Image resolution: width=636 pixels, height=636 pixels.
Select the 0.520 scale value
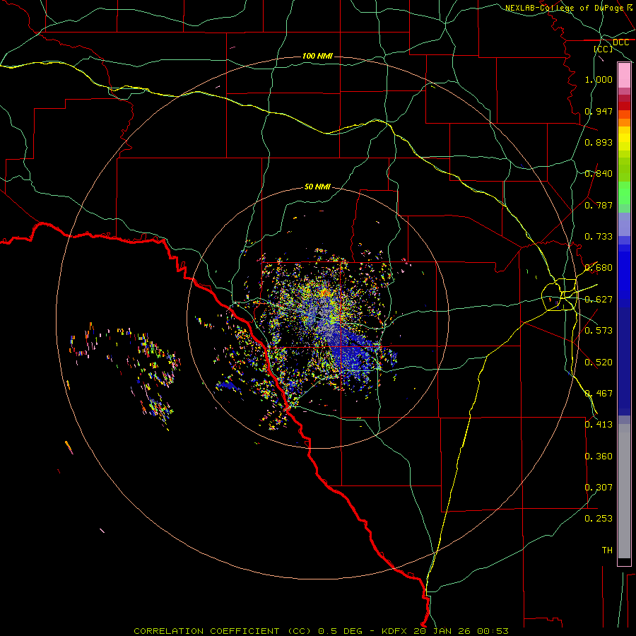coord(599,363)
